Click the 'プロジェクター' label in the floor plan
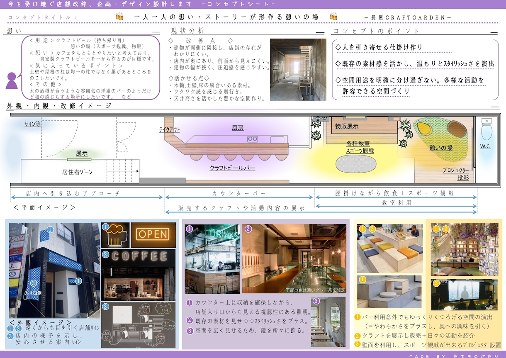Image resolution: width=506 pixels, height=358 pixels. pyautogui.click(x=455, y=170)
